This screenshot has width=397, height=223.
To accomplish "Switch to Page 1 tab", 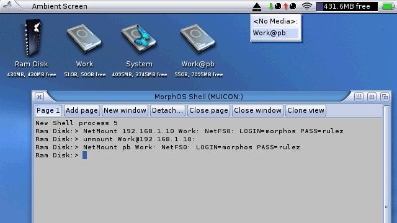I will tap(48, 110).
